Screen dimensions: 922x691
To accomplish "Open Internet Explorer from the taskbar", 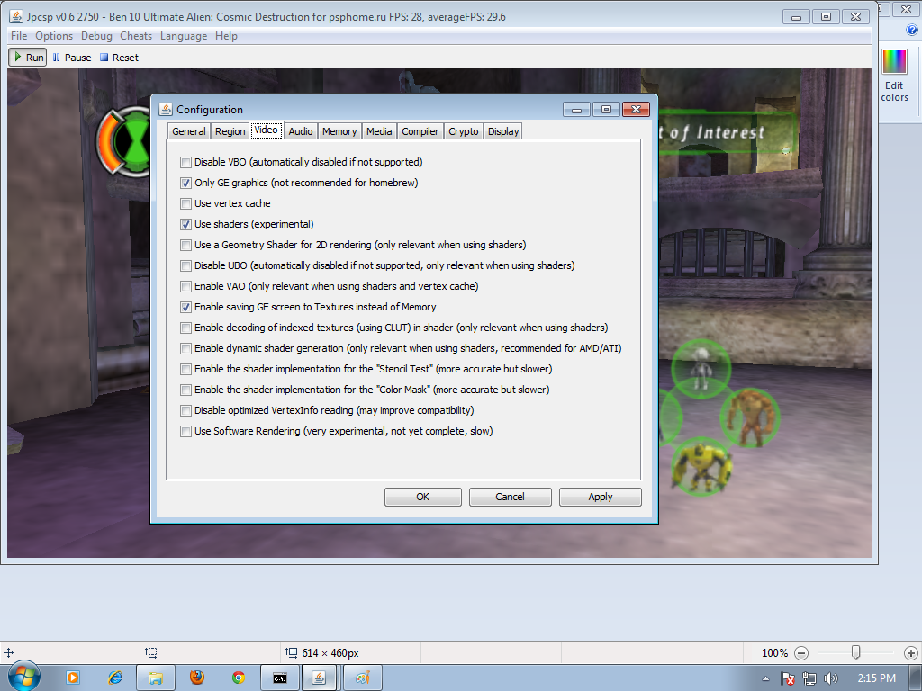I will tap(114, 678).
